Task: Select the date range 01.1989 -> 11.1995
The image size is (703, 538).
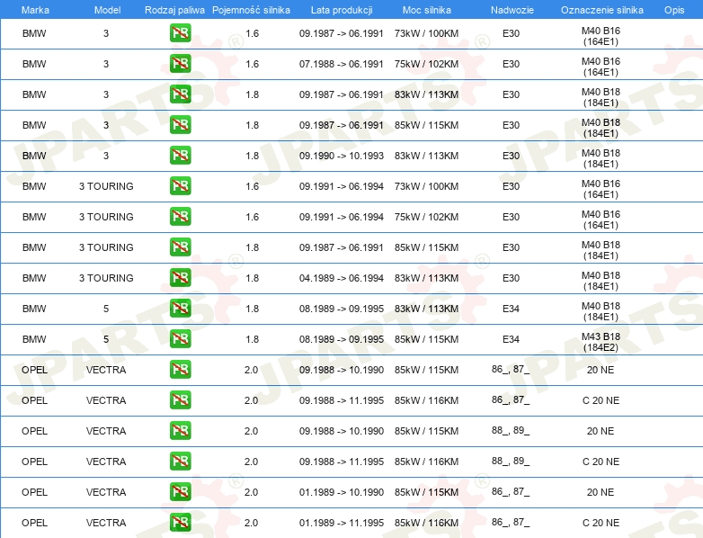Action: [x=342, y=523]
